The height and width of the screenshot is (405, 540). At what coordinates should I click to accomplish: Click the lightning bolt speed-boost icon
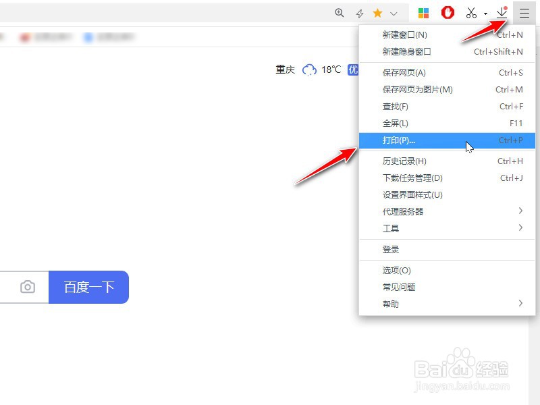pyautogui.click(x=358, y=12)
